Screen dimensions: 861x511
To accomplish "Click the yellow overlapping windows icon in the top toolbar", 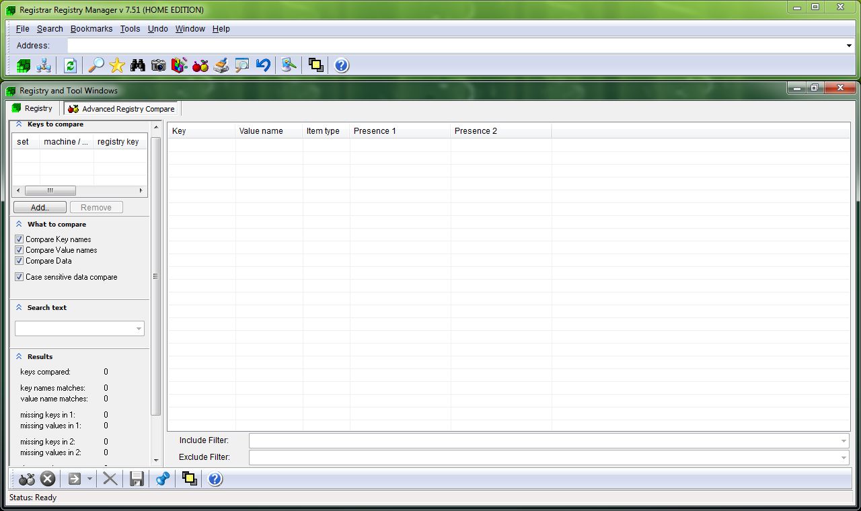I will (316, 65).
